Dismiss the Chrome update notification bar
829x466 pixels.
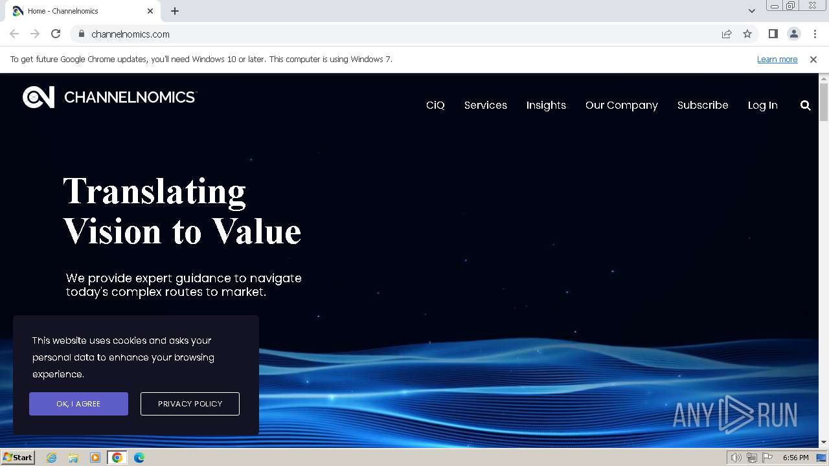(x=813, y=59)
